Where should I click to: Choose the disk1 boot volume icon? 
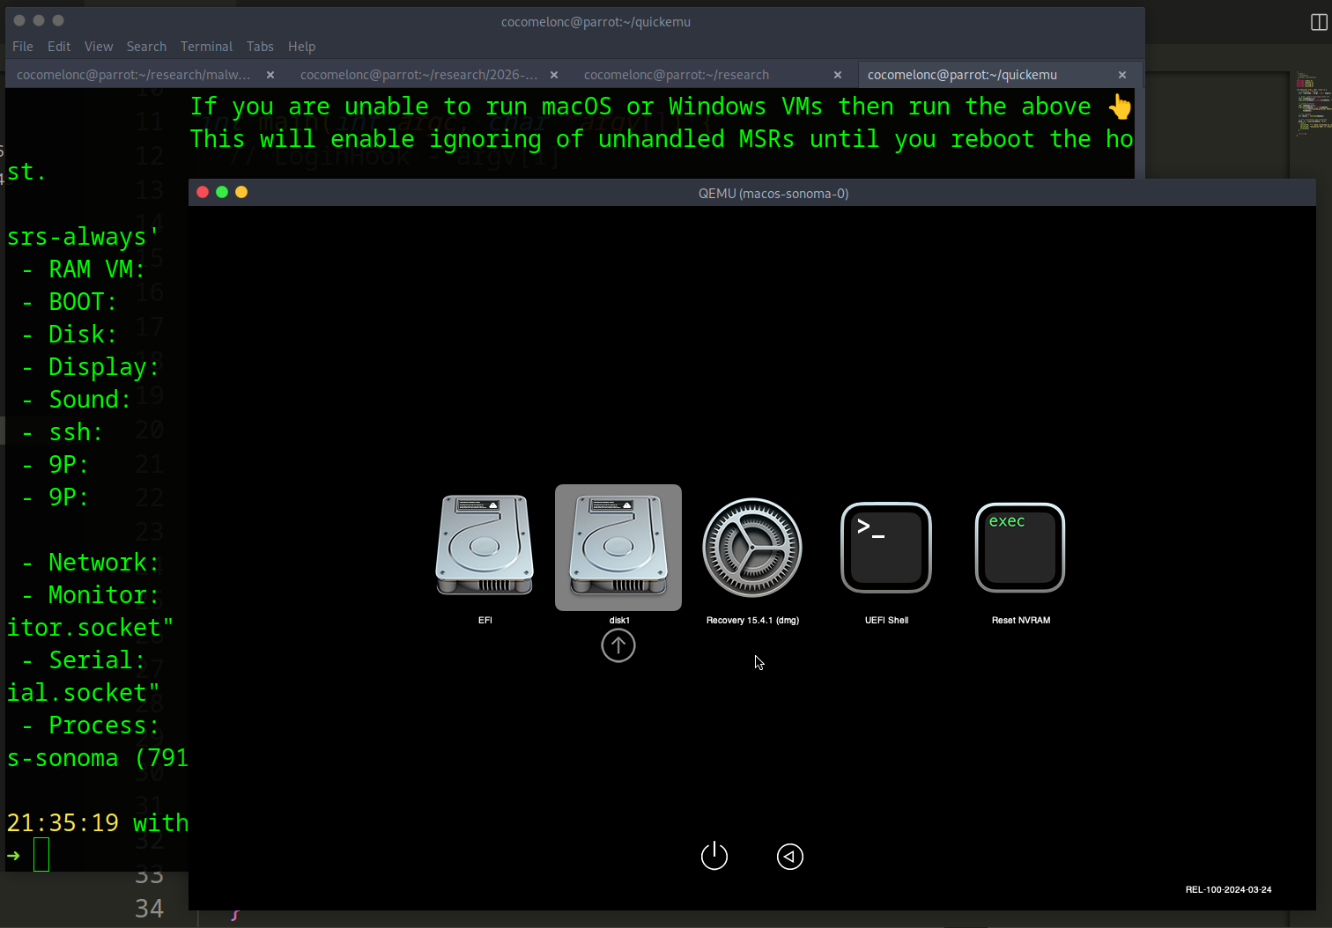[x=618, y=546]
